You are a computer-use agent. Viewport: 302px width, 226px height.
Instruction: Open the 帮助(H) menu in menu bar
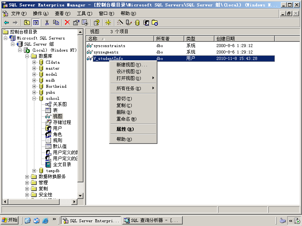128,14
